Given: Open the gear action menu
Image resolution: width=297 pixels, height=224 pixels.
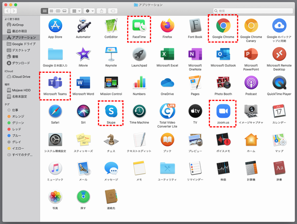Looking at the screenshot, I should coord(90,11).
